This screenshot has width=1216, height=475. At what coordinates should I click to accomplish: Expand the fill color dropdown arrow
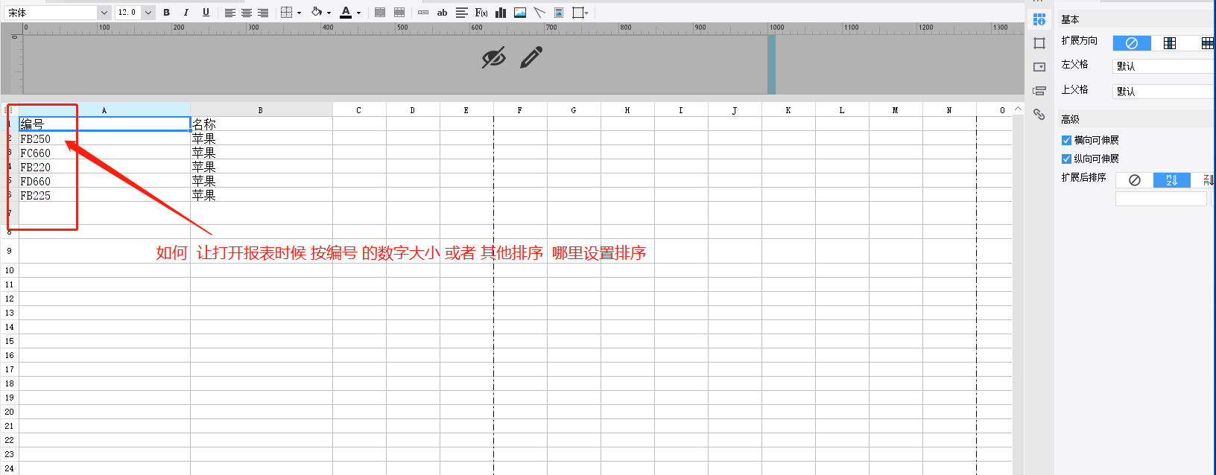click(329, 13)
